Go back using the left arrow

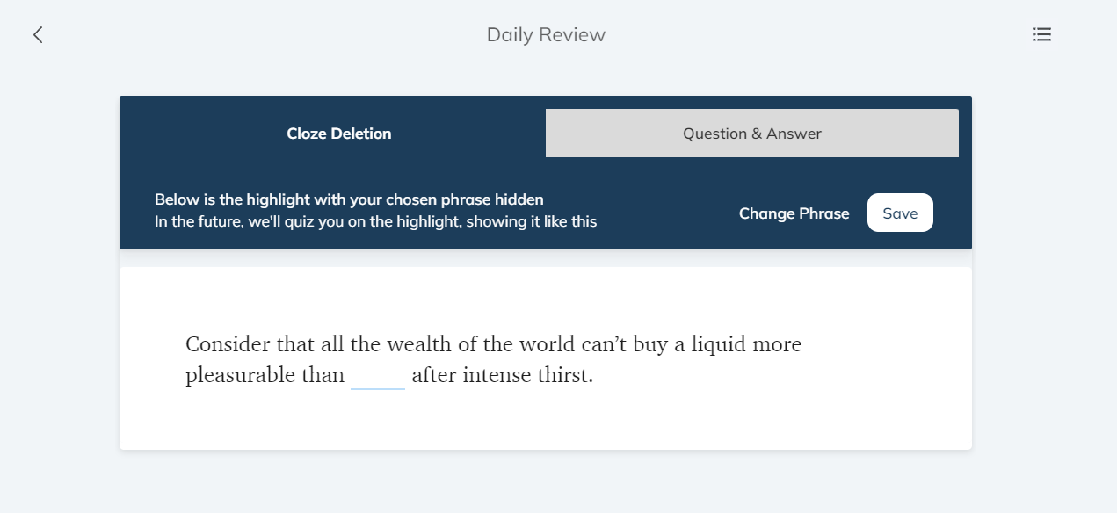38,35
